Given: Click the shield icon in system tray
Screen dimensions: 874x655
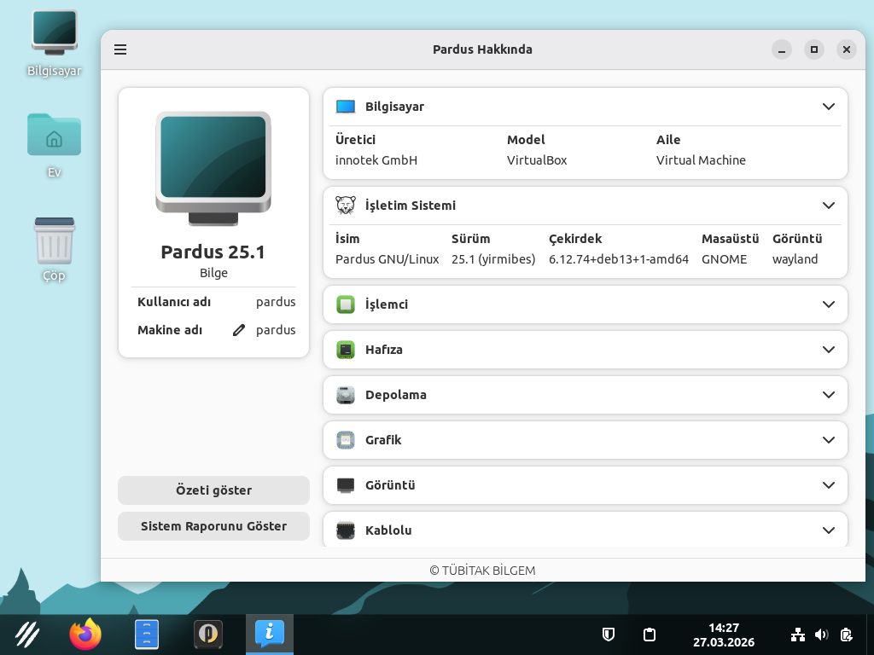Looking at the screenshot, I should click(609, 635).
